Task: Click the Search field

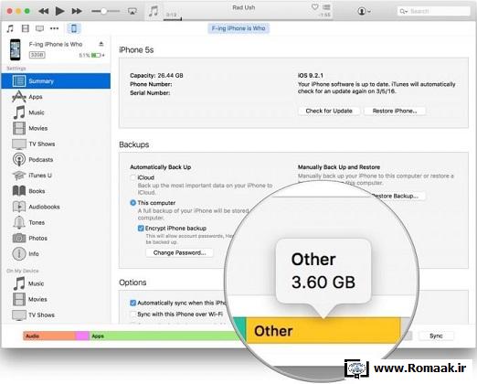Action: 434,11
